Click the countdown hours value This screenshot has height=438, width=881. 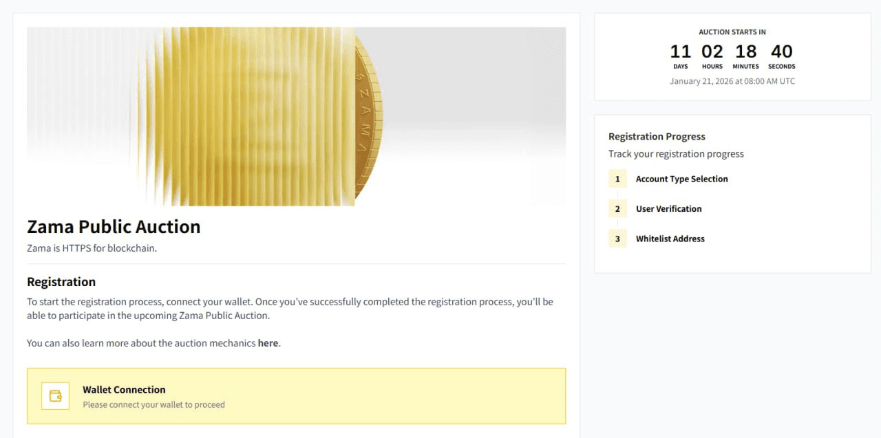712,52
